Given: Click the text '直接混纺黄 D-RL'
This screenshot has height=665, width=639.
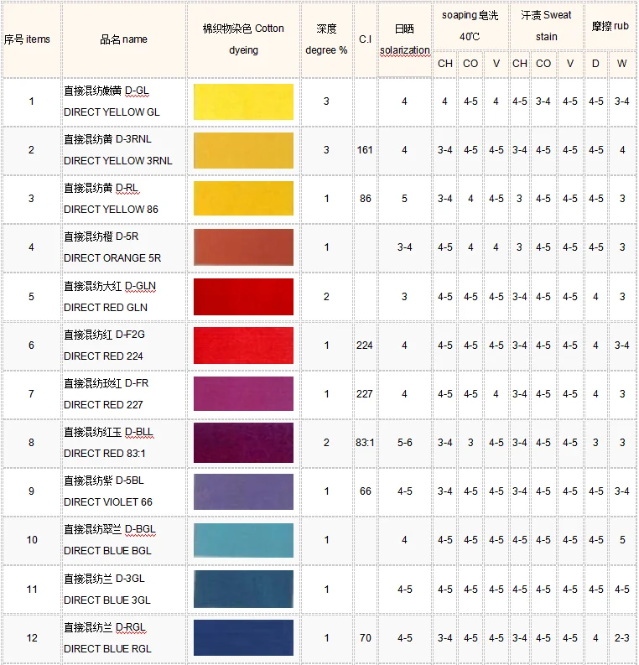Looking at the screenshot, I should pos(101,188).
